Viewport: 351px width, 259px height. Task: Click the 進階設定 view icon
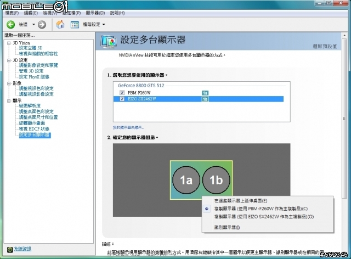[75, 25]
